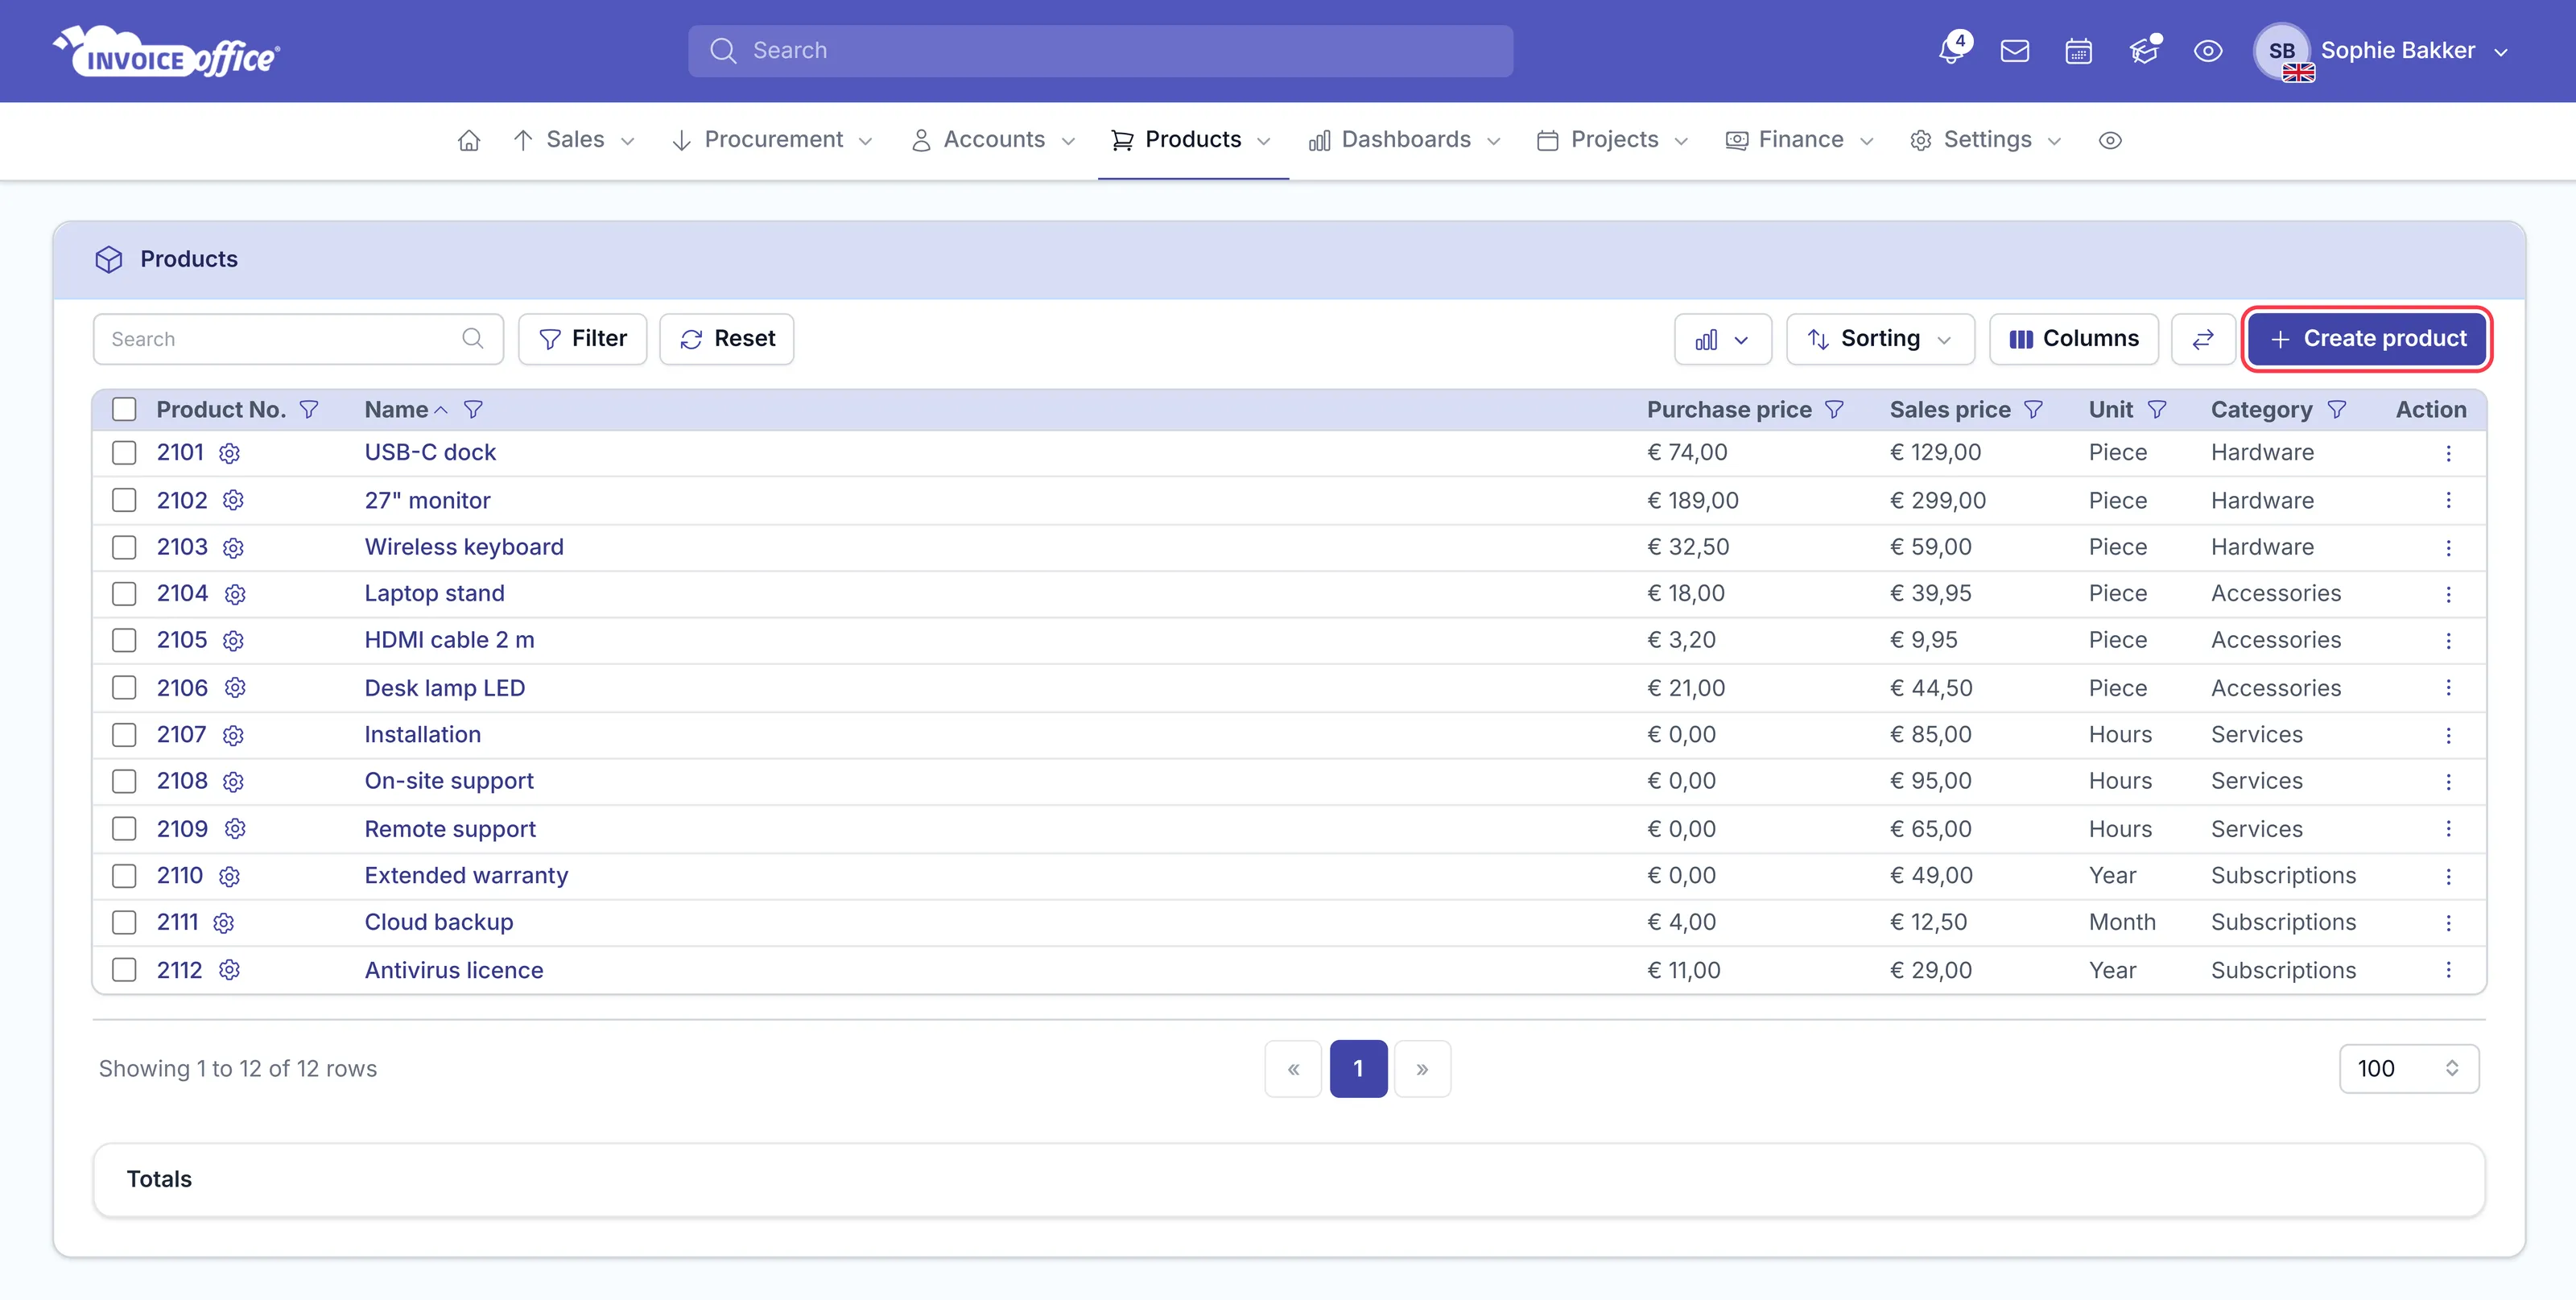This screenshot has width=2576, height=1300.
Task: Open the Sales menu
Action: [574, 140]
